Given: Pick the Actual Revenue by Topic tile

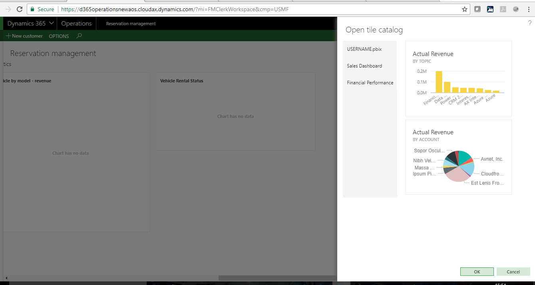Looking at the screenshot, I should pyautogui.click(x=459, y=78).
